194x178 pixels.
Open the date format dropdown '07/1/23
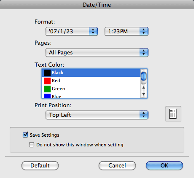point(72,31)
